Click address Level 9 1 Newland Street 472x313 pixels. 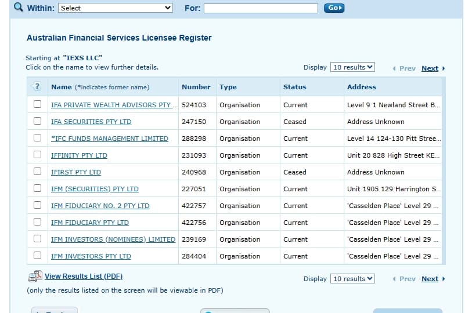point(394,105)
